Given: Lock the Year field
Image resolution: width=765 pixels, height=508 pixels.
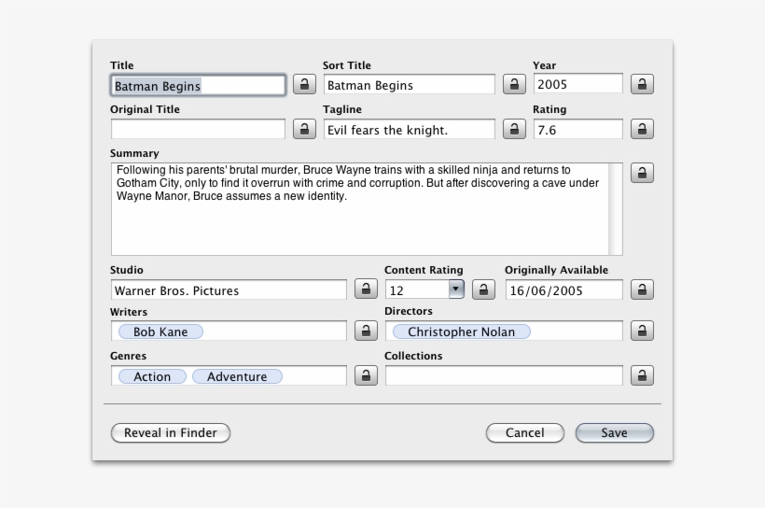Looking at the screenshot, I should coord(642,85).
